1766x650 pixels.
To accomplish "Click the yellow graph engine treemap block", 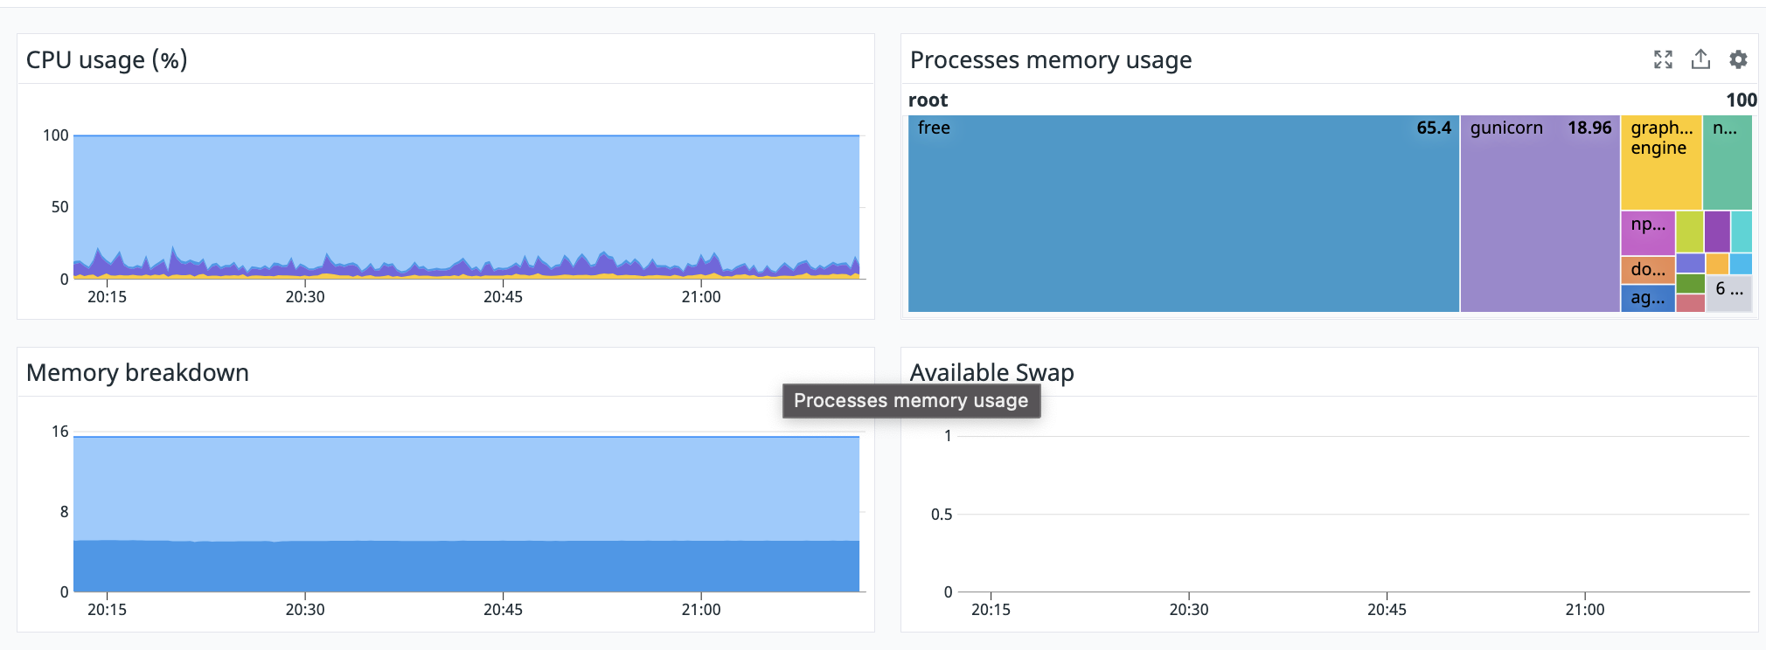I will coord(1661,162).
